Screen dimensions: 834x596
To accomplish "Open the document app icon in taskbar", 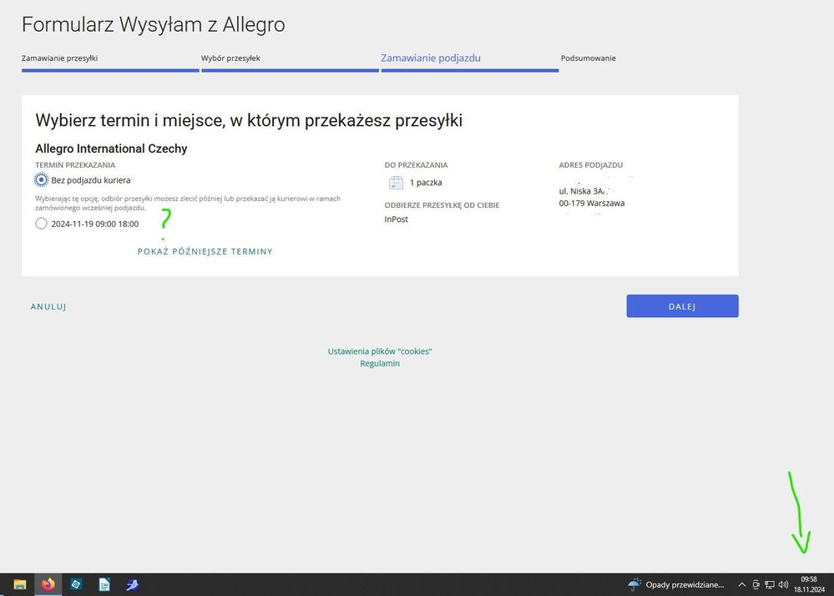I will 104,585.
